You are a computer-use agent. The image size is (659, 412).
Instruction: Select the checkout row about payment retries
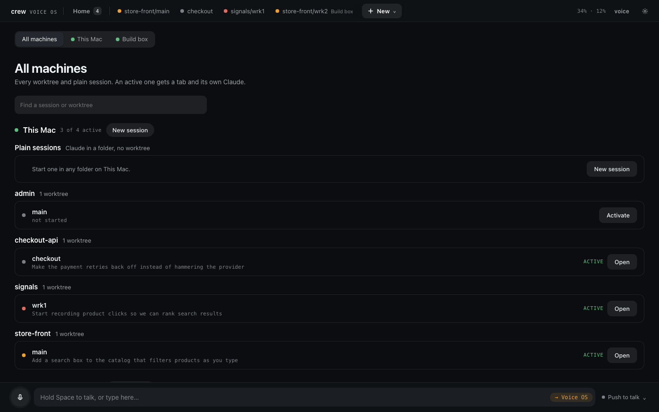click(329, 262)
